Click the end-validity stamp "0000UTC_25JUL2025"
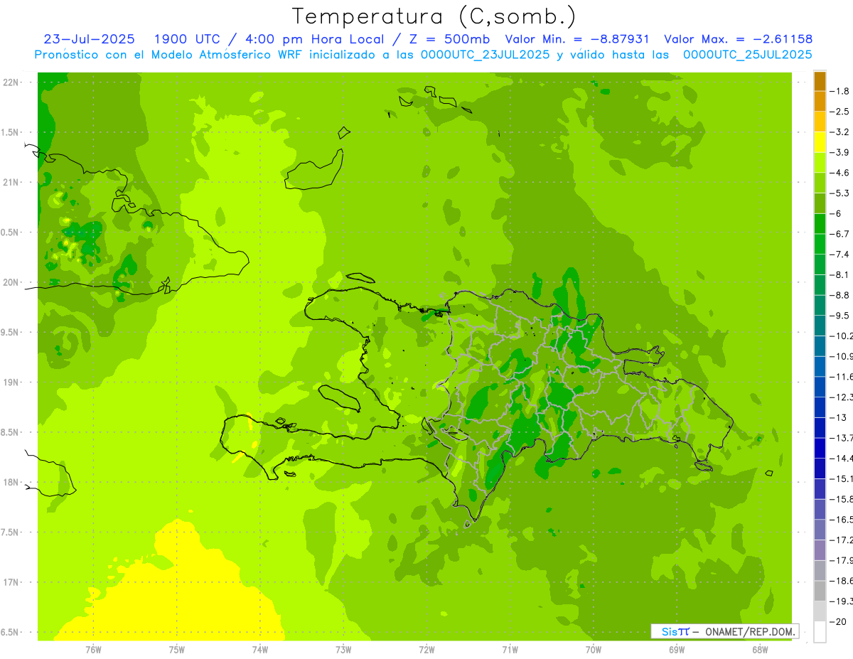The width and height of the screenshot is (853, 659). click(748, 54)
